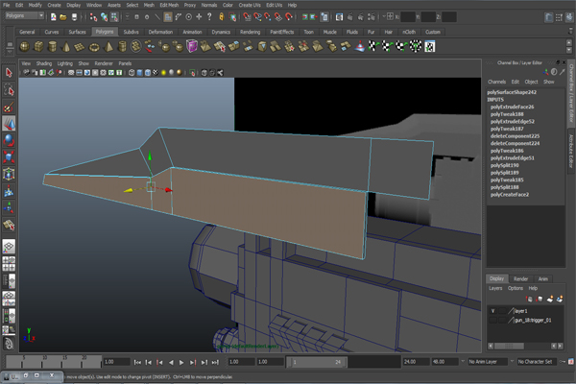576x384 pixels.
Task: Activate the Lasso select tool
Action: 9,89
